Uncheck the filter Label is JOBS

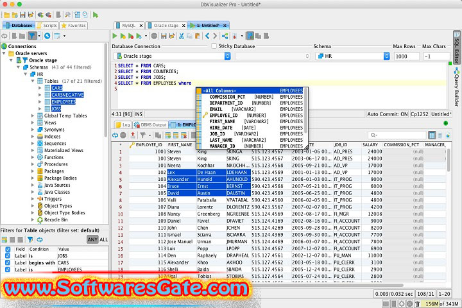pyautogui.click(x=8, y=256)
